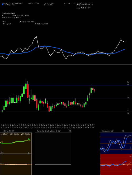Screen dimensions: 132x175
Task: Click the 2.2 price axis label above 2.20
Action: (128, 110)
